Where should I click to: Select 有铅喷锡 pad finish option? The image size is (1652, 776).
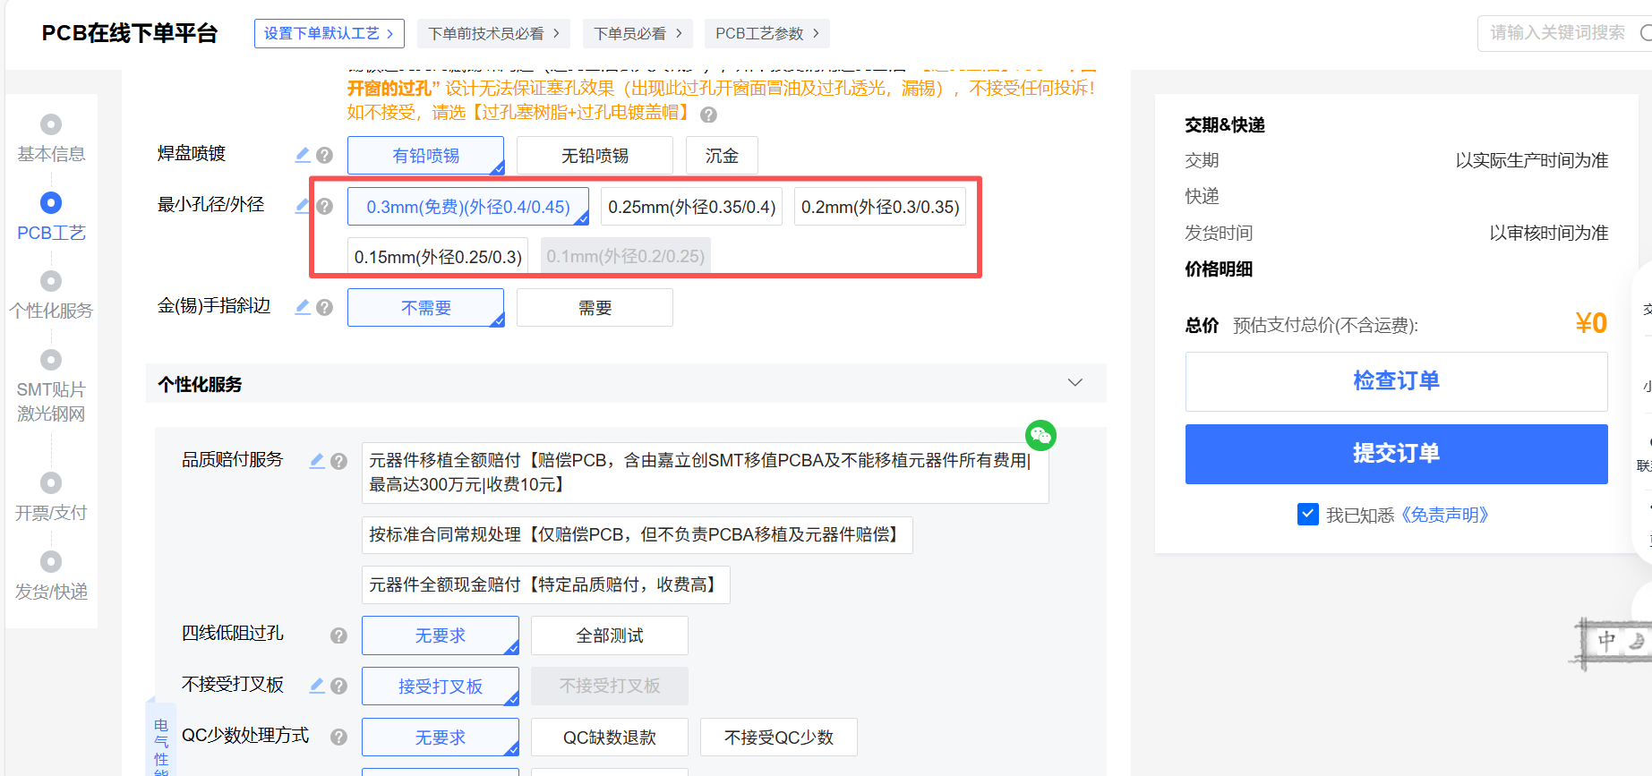425,156
